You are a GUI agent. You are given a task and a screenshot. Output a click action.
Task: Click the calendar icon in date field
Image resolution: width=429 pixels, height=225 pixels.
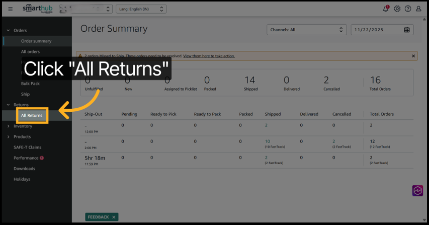click(407, 30)
